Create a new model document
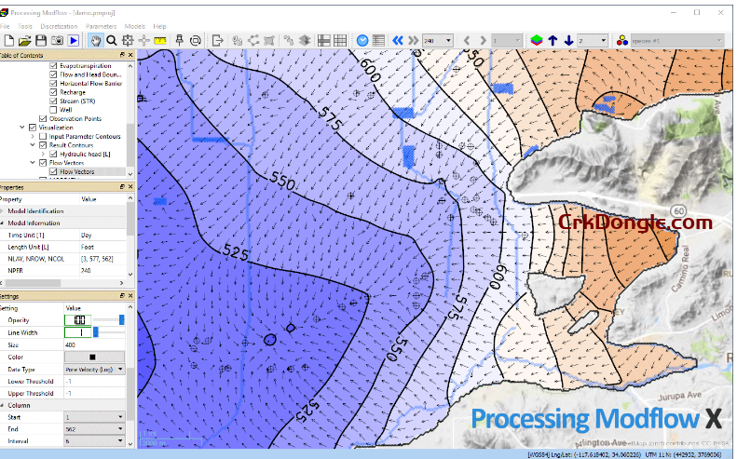The height and width of the screenshot is (459, 737). (x=9, y=41)
